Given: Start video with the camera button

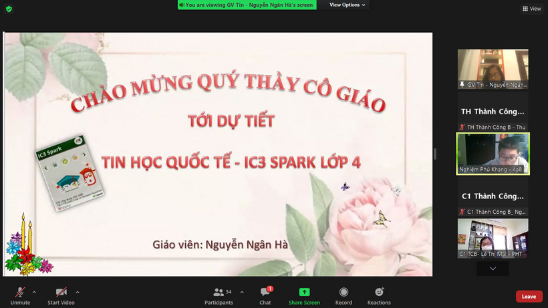Looking at the screenshot, I should [61, 296].
